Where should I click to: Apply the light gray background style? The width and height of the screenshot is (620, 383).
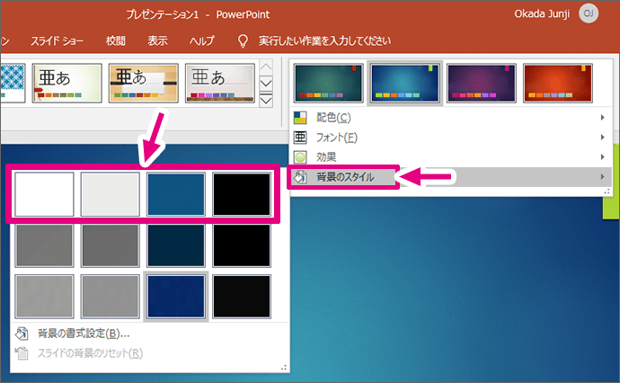(x=111, y=194)
